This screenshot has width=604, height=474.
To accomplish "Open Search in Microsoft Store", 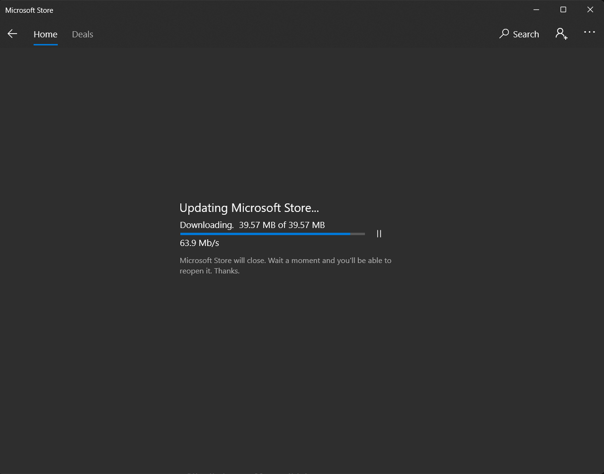I will pyautogui.click(x=519, y=34).
